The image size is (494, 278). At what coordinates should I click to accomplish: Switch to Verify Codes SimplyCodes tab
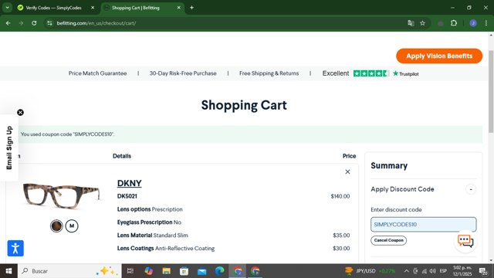pyautogui.click(x=53, y=8)
